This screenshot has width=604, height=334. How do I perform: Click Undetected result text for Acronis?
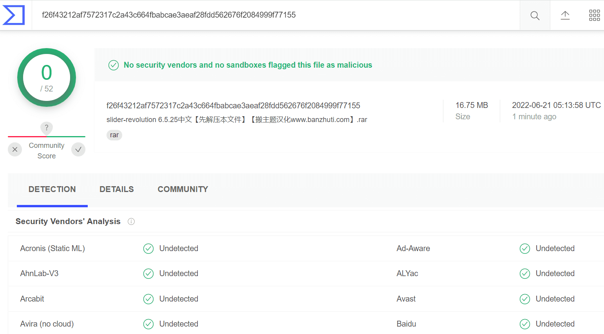179,248
